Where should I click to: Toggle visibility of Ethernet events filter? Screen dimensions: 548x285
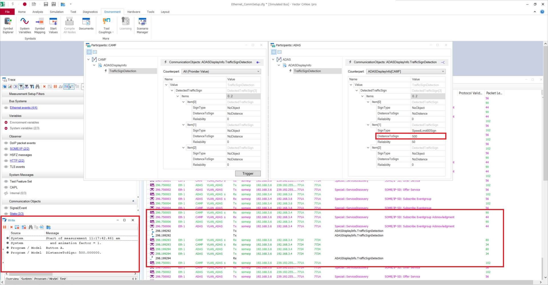6,108
